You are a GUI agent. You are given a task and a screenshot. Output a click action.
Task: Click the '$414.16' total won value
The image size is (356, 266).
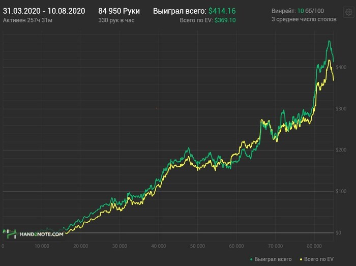pyautogui.click(x=222, y=11)
